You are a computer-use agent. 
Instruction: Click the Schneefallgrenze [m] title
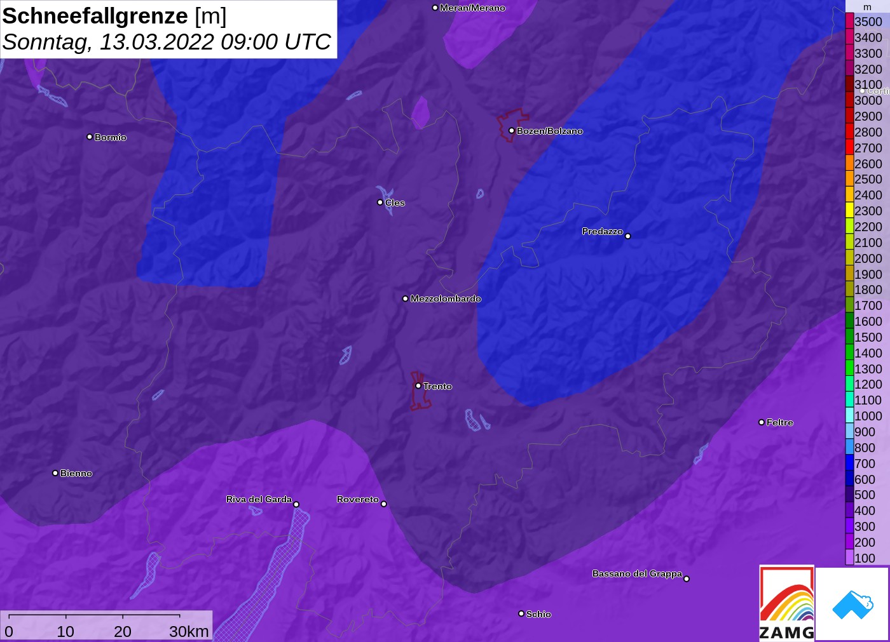114,16
